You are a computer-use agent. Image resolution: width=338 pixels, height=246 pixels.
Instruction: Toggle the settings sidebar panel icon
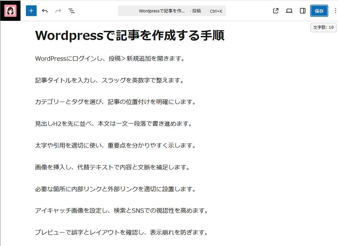[302, 11]
